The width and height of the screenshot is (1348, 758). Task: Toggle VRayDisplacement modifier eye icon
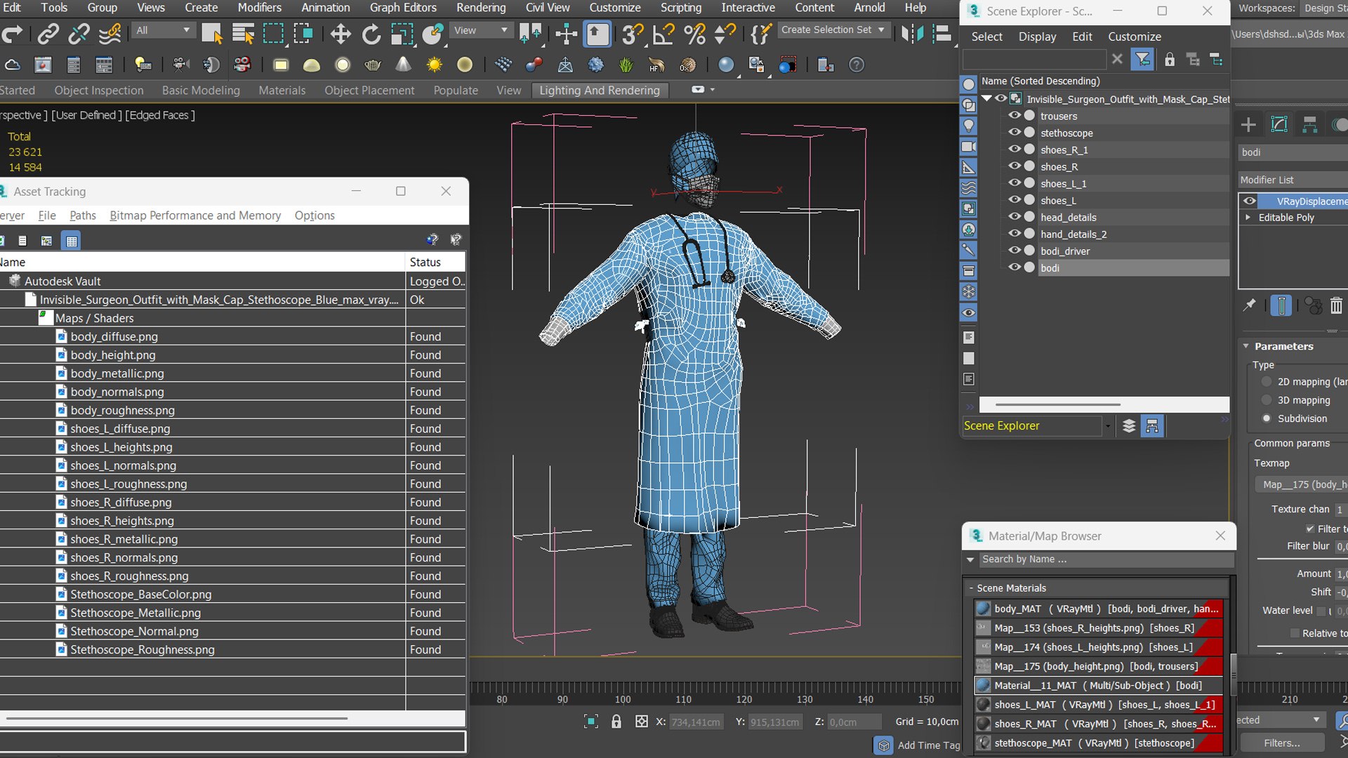point(1250,201)
